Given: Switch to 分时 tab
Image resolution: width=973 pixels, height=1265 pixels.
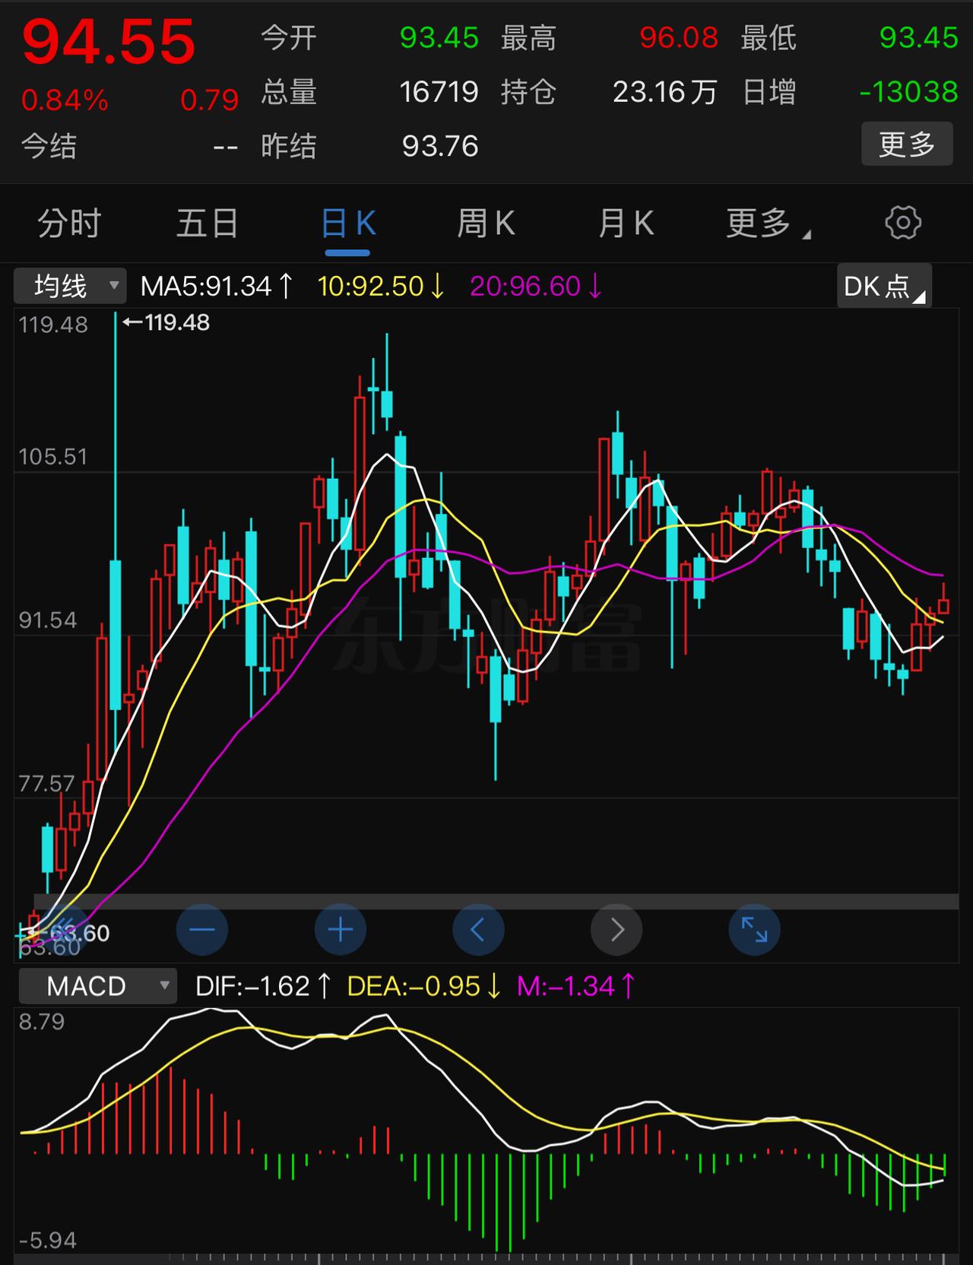Looking at the screenshot, I should [69, 224].
